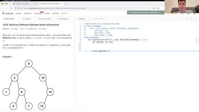The height and width of the screenshot is (112, 199).
Task: Click tree node 13 in example
Action: [42, 106]
